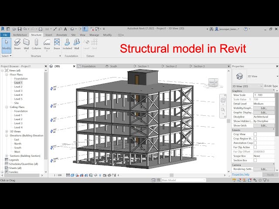Click Edit Type in Properties panel

click(x=271, y=86)
